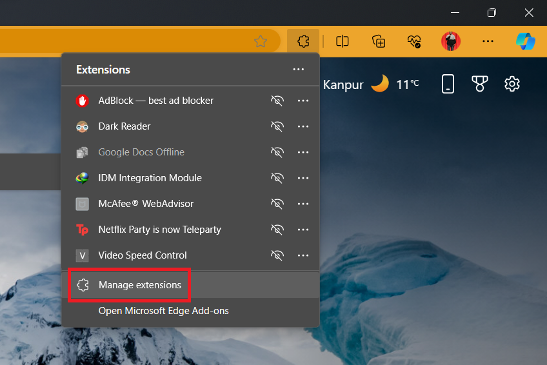Choose Open Microsoft Edge Add-ons
The image size is (547, 365).
163,311
